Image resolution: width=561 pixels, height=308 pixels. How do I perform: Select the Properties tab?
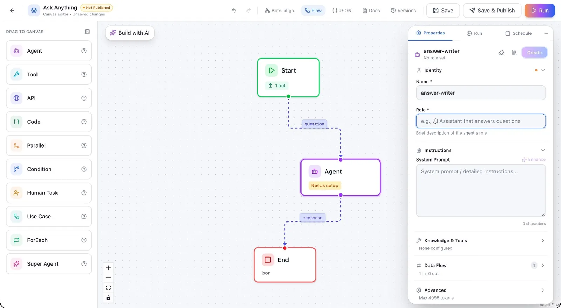click(x=430, y=33)
